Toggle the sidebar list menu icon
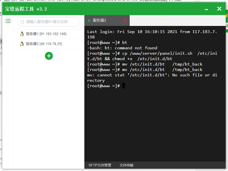This screenshot has height=171, width=228. point(8,21)
